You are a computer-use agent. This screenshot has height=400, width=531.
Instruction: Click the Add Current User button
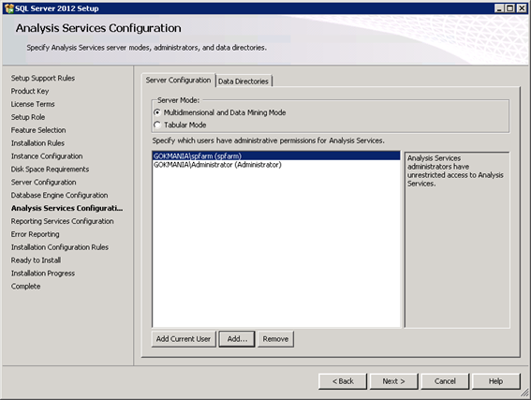184,339
